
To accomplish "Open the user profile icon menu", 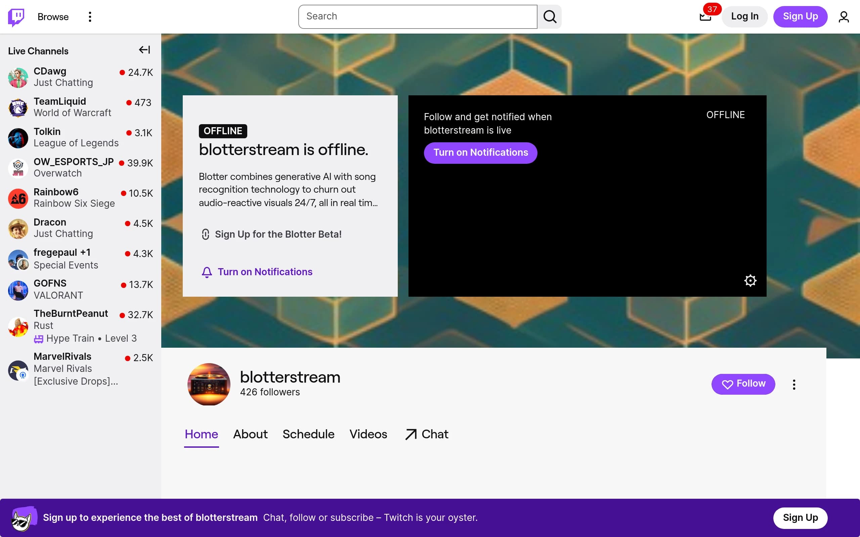I will coord(844,17).
